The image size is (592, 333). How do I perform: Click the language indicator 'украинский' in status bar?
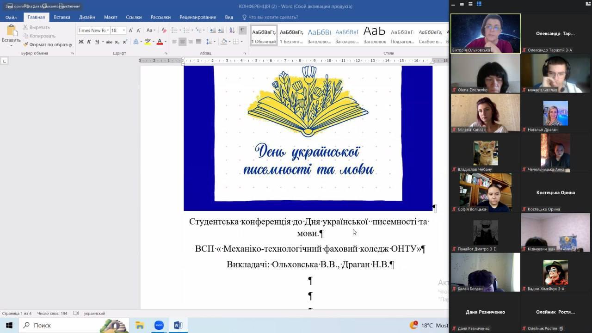coord(94,313)
